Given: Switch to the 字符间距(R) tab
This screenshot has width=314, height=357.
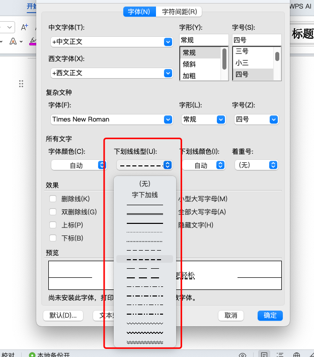Looking at the screenshot, I should [179, 12].
